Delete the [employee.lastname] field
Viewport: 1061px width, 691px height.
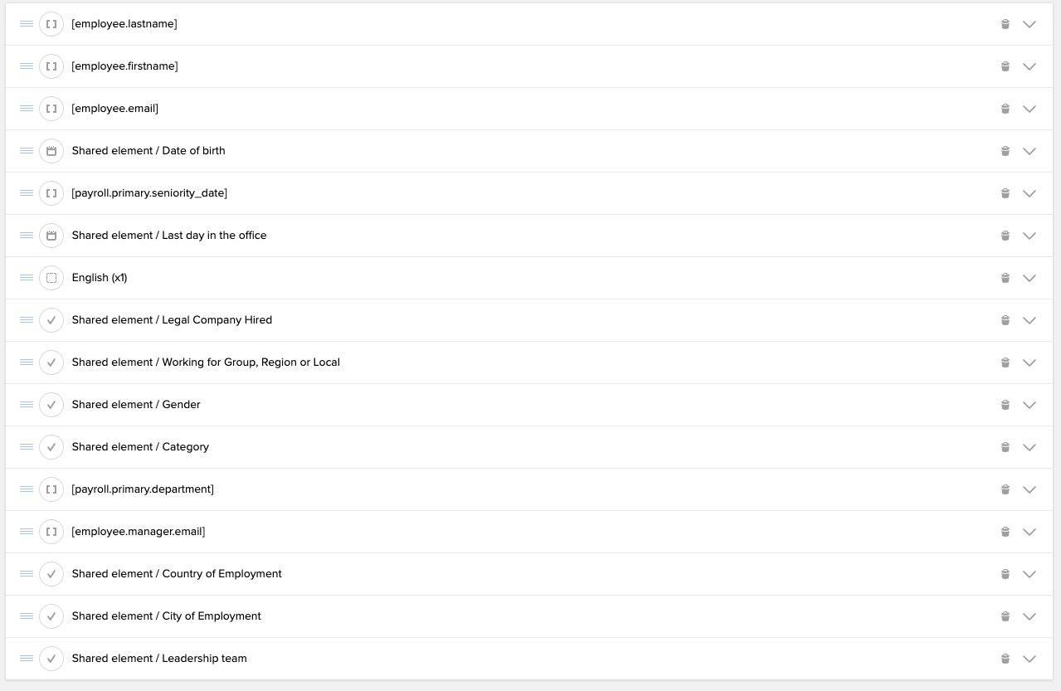(1005, 24)
